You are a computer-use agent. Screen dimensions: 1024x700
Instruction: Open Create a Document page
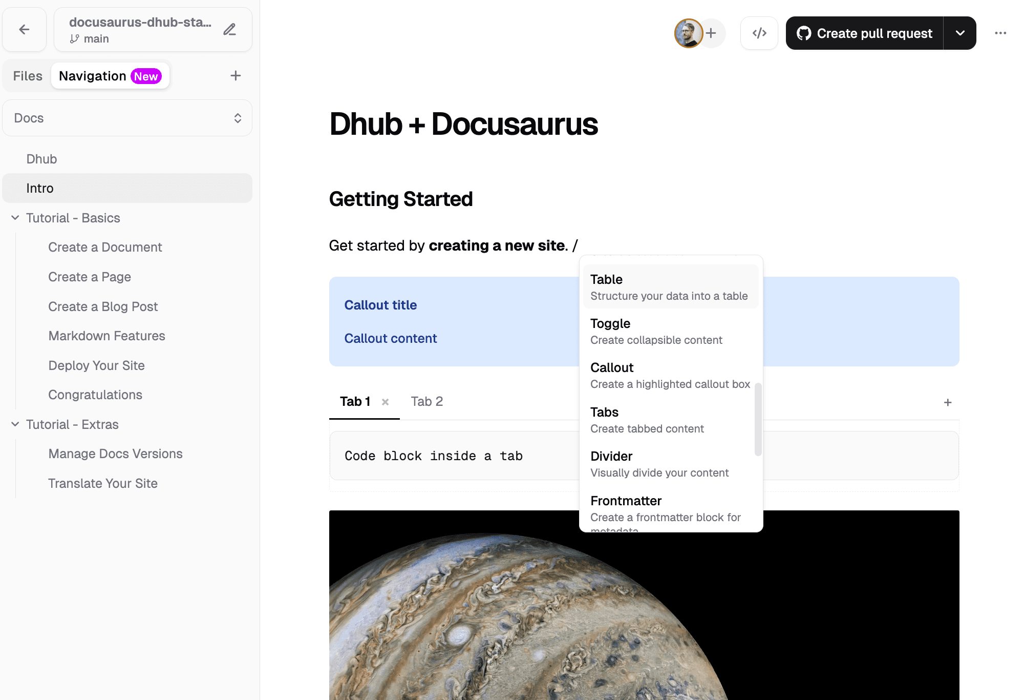(105, 248)
